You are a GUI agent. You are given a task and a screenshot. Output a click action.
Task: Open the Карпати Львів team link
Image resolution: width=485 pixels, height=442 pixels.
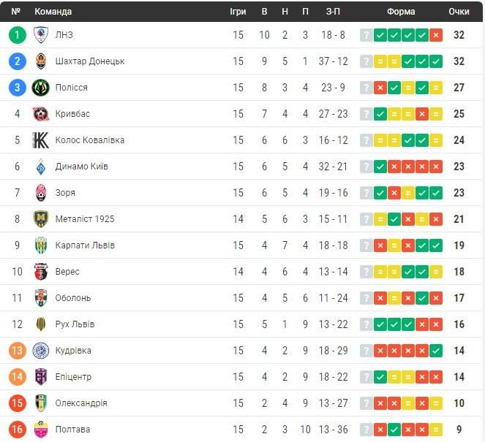click(x=85, y=245)
